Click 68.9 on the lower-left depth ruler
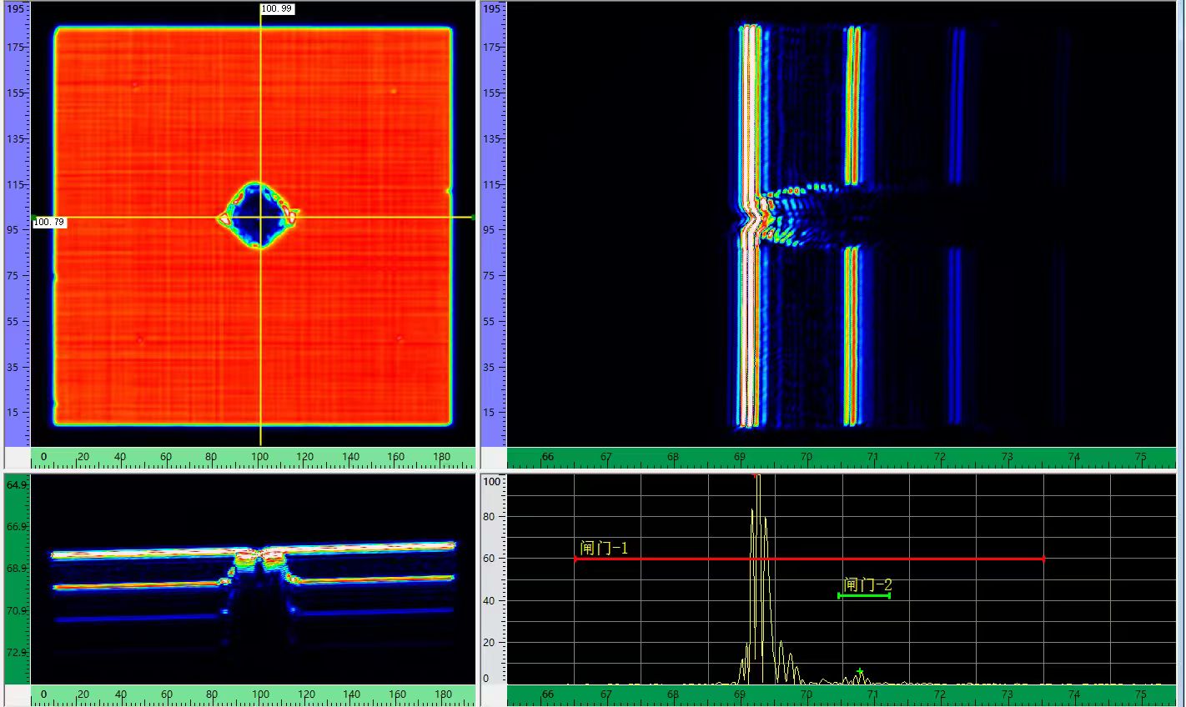Screen dimensions: 1186x707 18,569
